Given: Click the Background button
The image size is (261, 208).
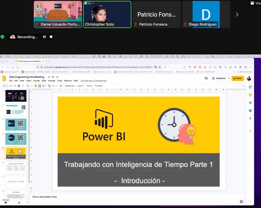Looking at the screenshot, I should tap(70, 86).
